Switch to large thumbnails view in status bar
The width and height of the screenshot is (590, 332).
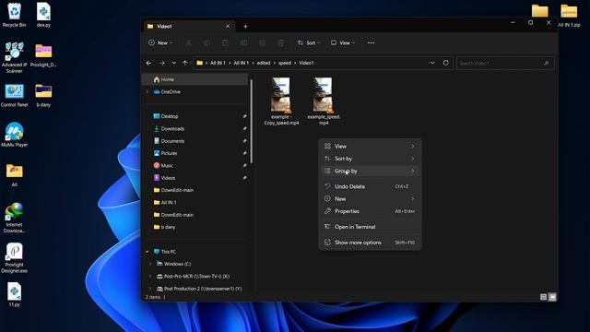tap(552, 297)
